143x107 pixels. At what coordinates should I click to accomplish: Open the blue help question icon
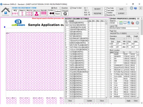pyautogui.click(x=136, y=8)
